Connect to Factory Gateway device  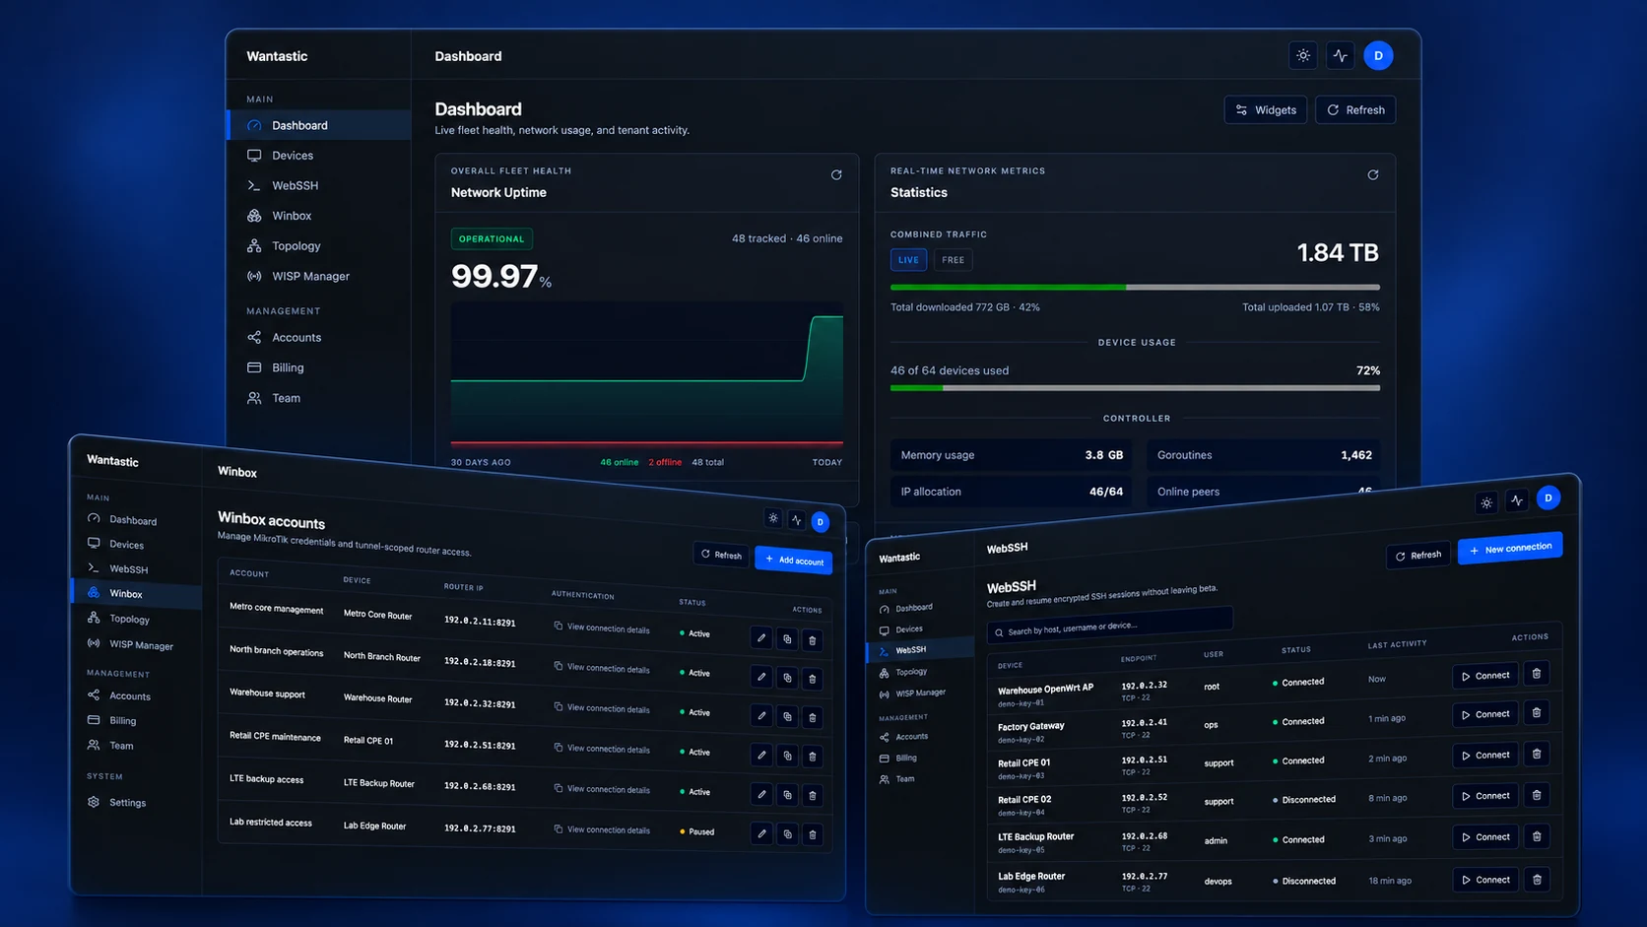click(x=1485, y=714)
